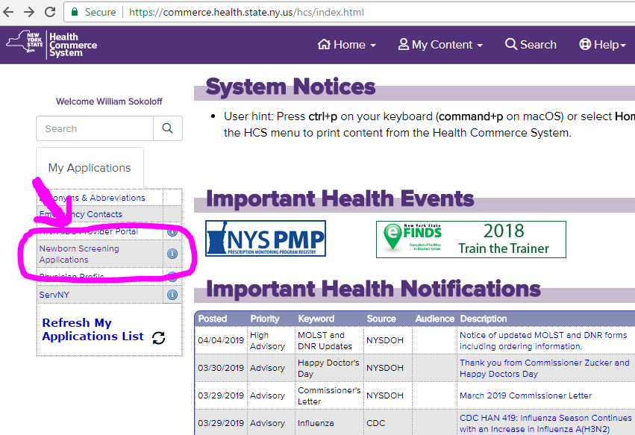
Task: Click inside the sidebar search field
Action: coord(94,128)
